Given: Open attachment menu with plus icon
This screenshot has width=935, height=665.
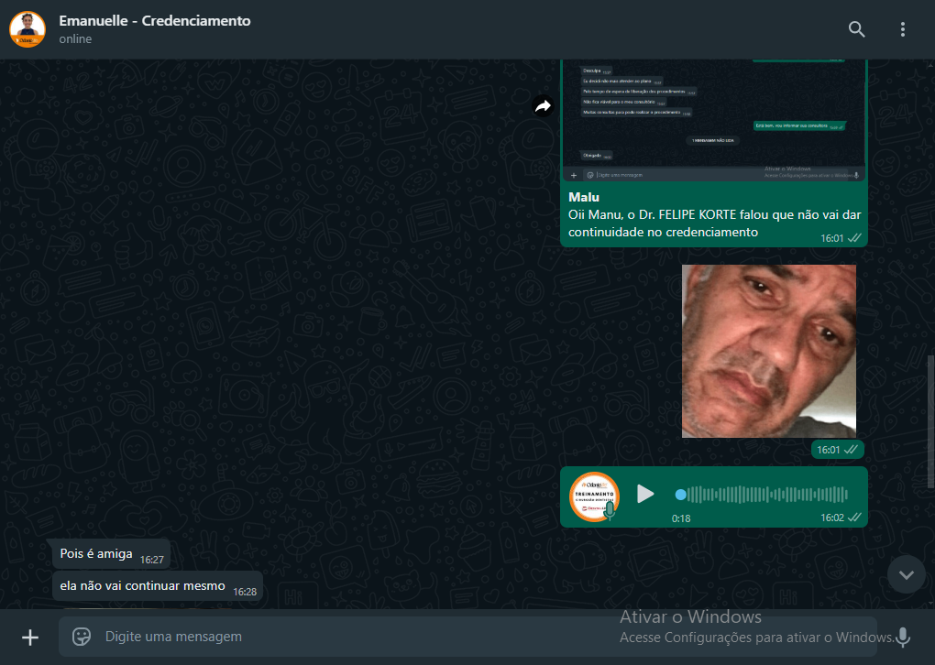Looking at the screenshot, I should 30,637.
